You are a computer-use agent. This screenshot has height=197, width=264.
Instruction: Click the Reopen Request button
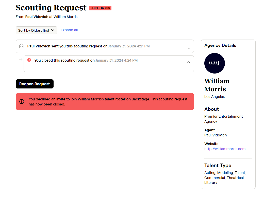pos(35,84)
